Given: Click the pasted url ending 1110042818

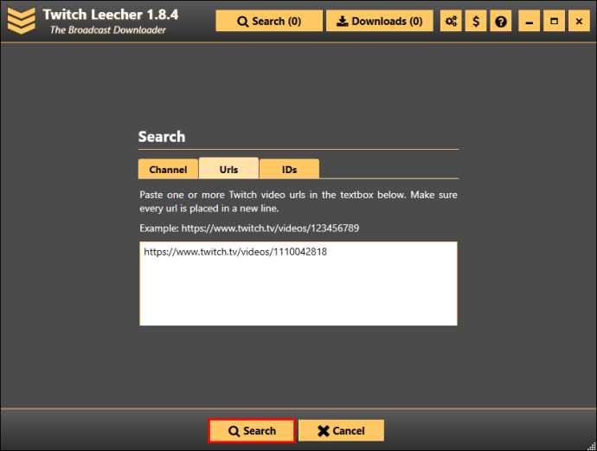Looking at the screenshot, I should pyautogui.click(x=235, y=252).
